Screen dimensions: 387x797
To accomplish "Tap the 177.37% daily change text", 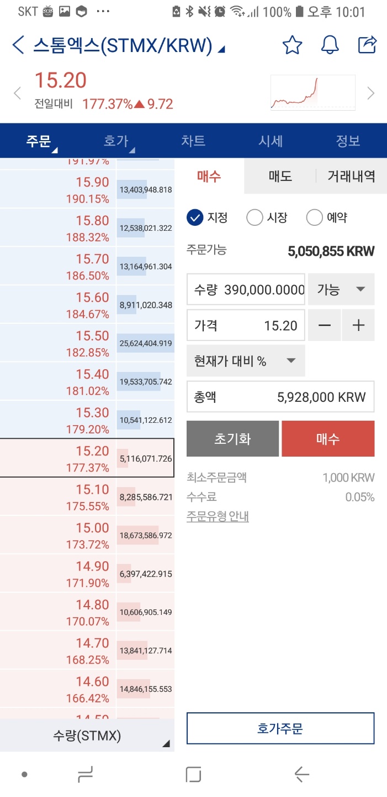I will [108, 103].
